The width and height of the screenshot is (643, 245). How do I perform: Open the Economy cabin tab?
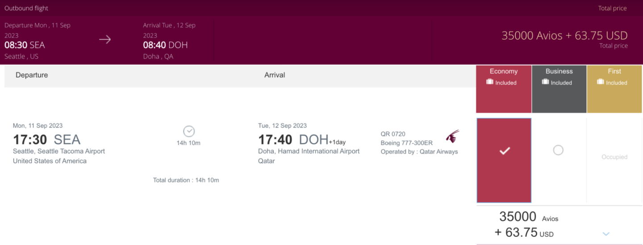pyautogui.click(x=504, y=71)
